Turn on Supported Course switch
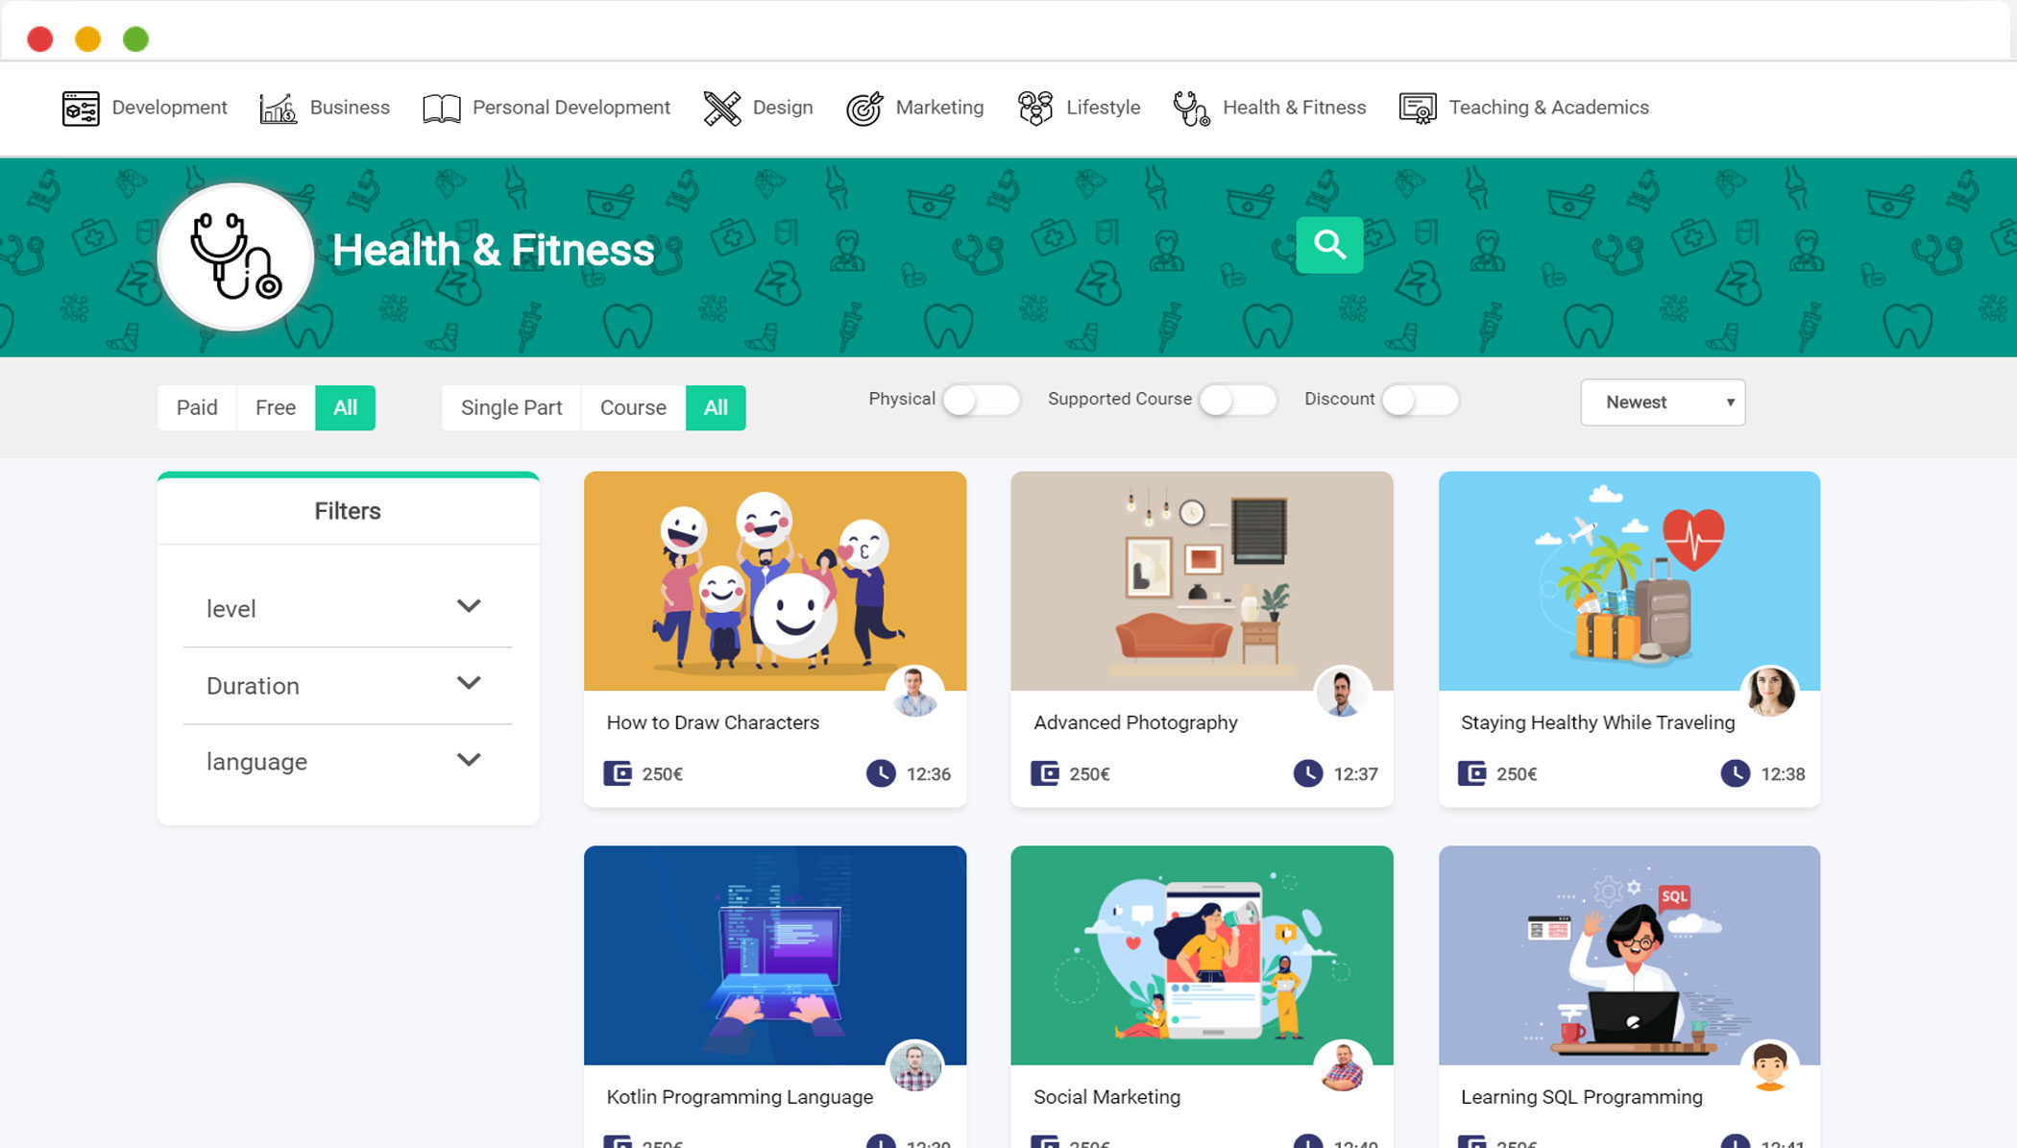This screenshot has height=1148, width=2017. (x=1238, y=400)
